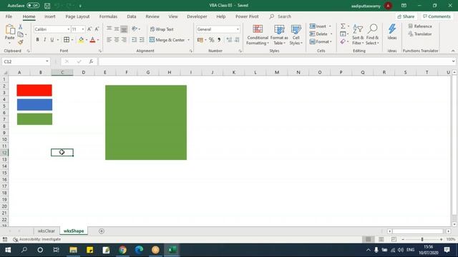Switch to Page Layout view icon

pyautogui.click(x=381, y=239)
